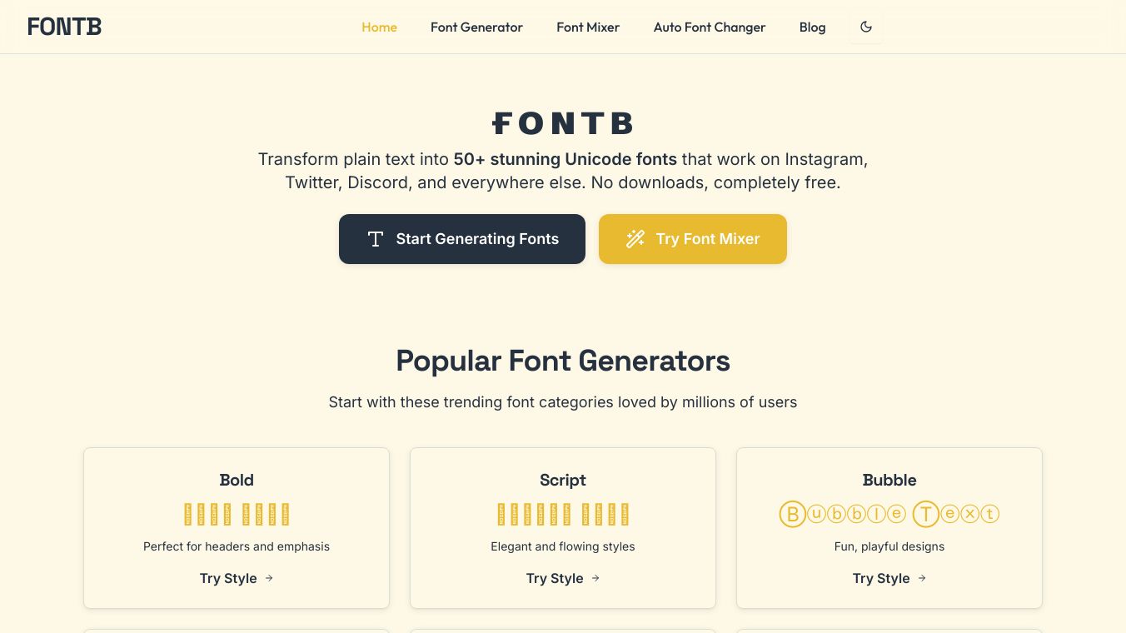The width and height of the screenshot is (1126, 633).
Task: Click the arrow icon in the Bold card
Action: point(269,578)
